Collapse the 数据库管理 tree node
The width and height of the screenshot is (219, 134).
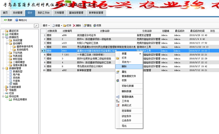pos(3,68)
